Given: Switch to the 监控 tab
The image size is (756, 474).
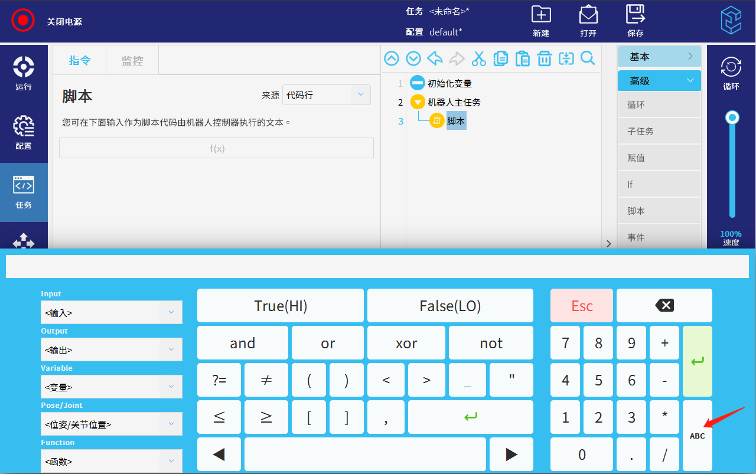Looking at the screenshot, I should pos(132,60).
